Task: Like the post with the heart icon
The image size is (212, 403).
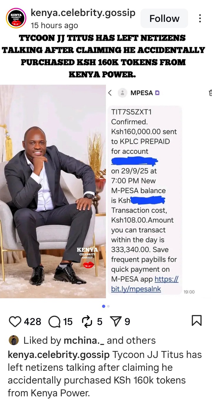Action: click(x=15, y=321)
